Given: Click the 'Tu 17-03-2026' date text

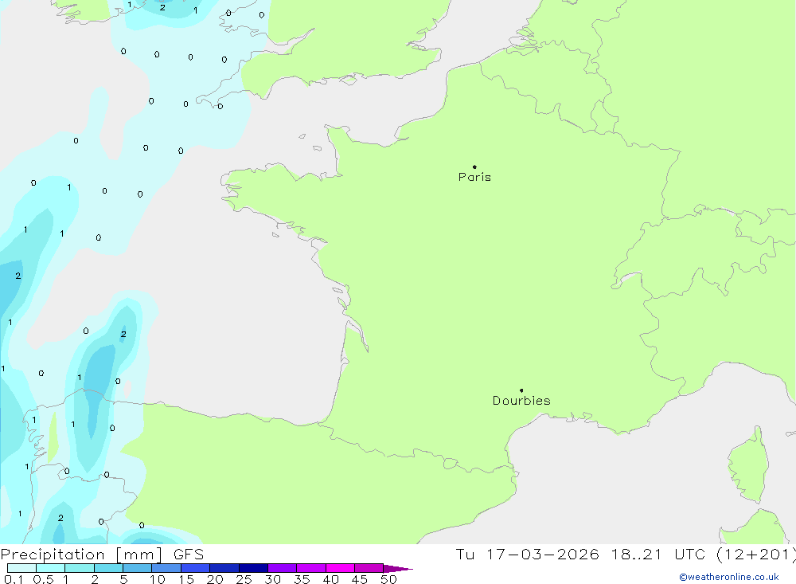Looking at the screenshot, I should 527,554.
